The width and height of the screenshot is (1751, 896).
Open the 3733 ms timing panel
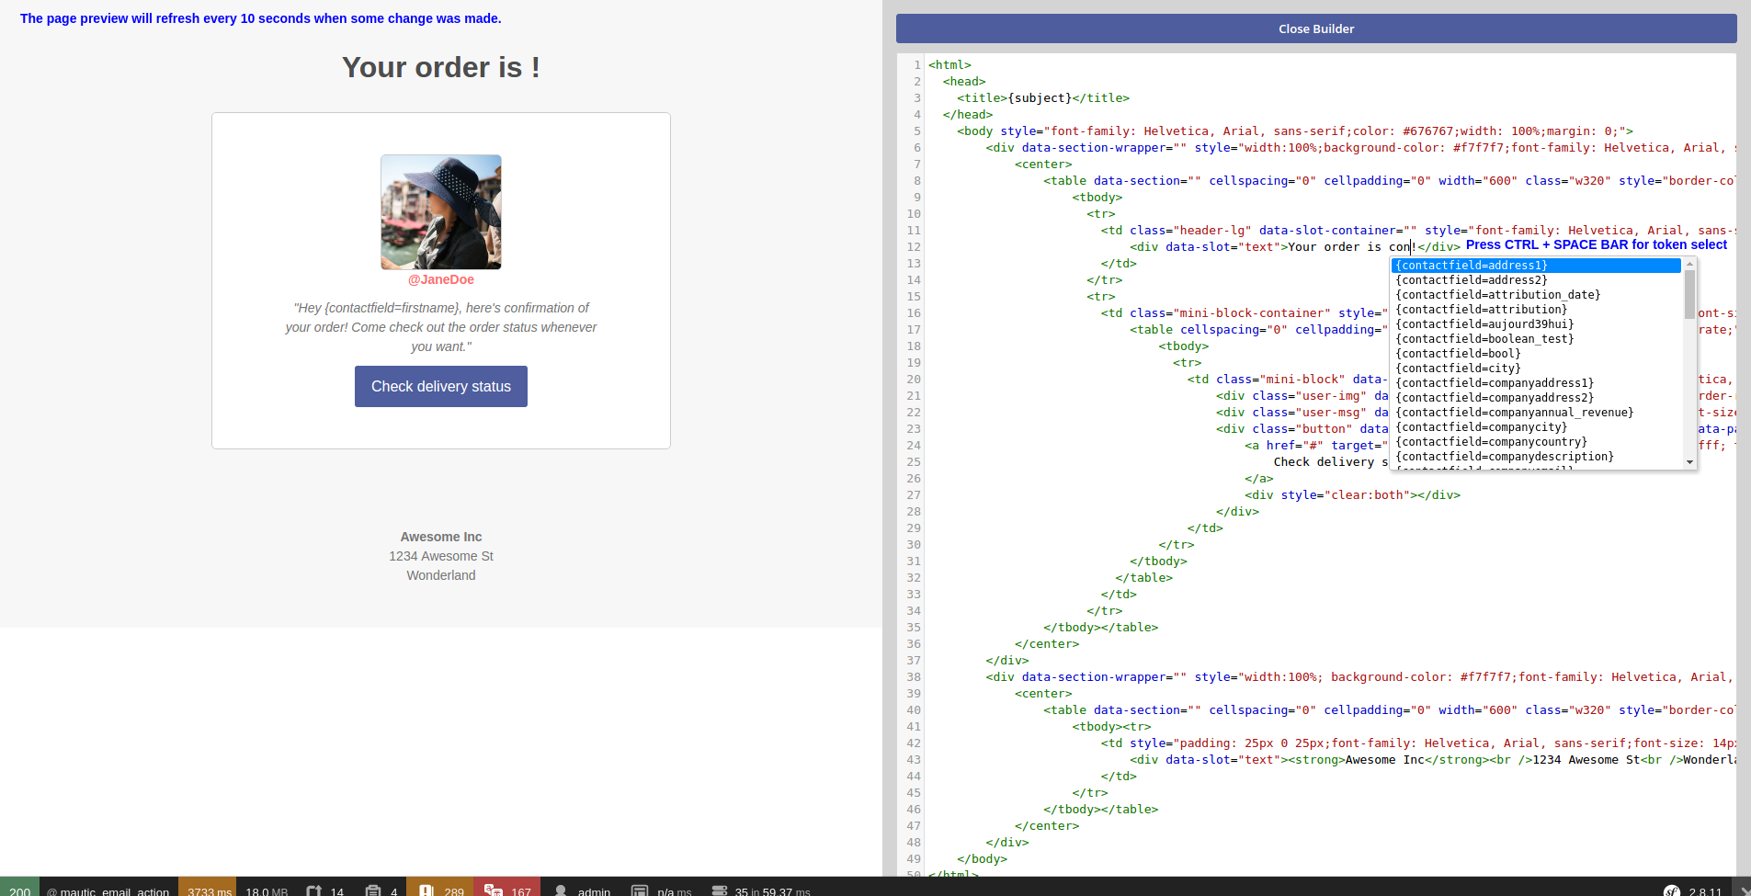pos(208,887)
